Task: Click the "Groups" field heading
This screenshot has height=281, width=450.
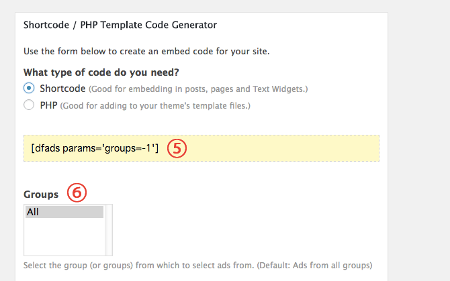Action: coord(41,194)
